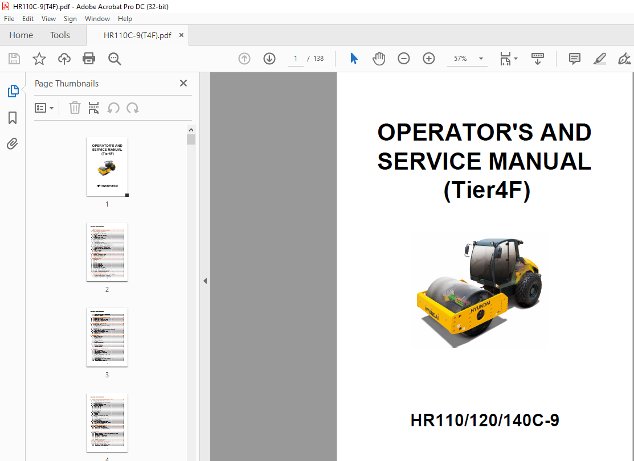Open the Edit menu
634x461 pixels.
tap(28, 19)
